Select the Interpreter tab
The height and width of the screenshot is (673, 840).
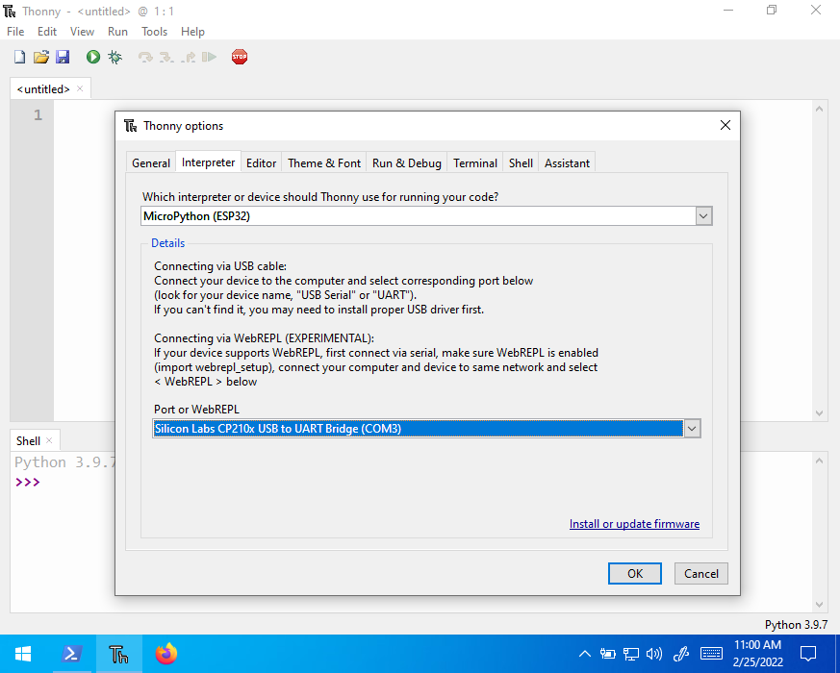click(x=208, y=162)
